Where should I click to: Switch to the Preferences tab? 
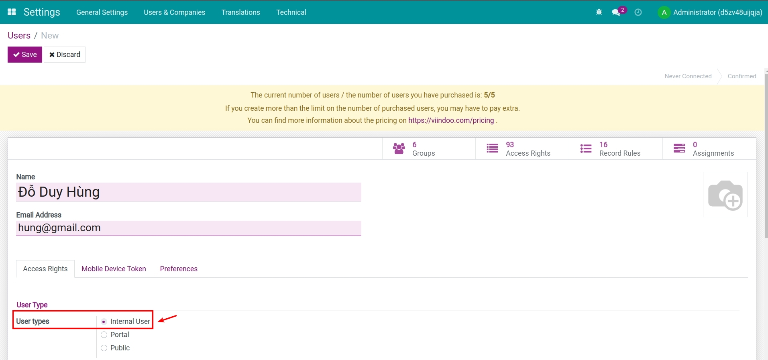(x=179, y=269)
